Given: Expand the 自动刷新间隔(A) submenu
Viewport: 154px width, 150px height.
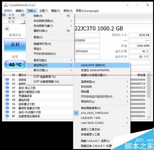Looking at the screenshot, I should 50,21.
